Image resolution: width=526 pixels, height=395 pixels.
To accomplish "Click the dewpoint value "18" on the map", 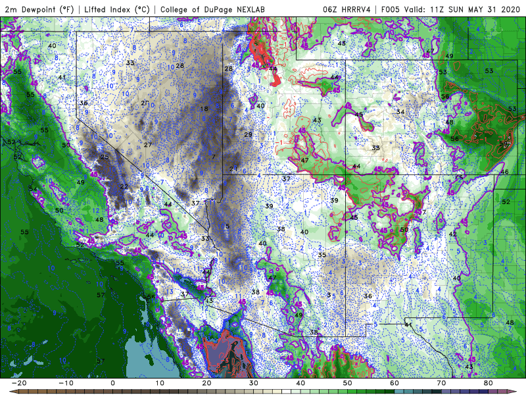I will [x=204, y=109].
